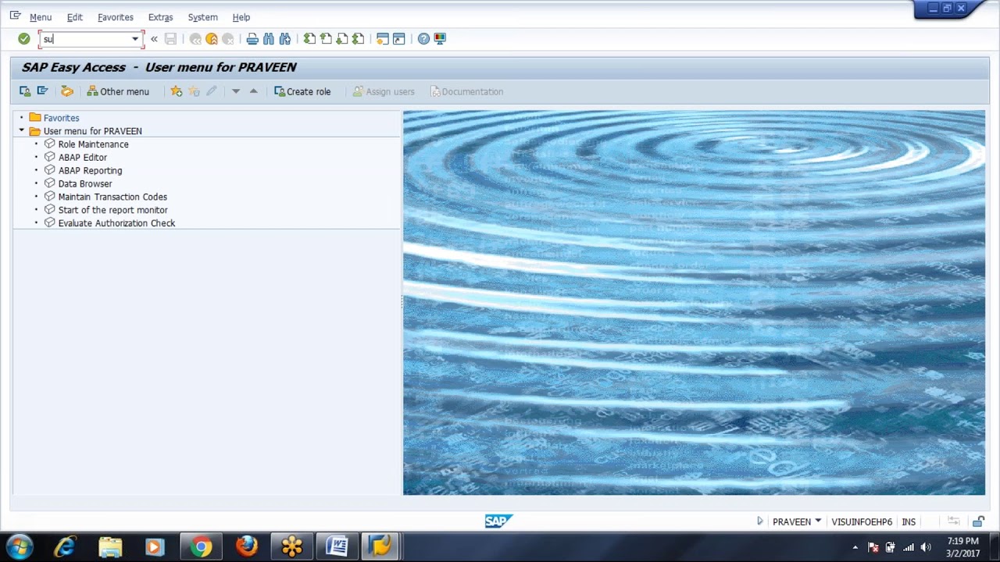This screenshot has height=562, width=1000.
Task: Click the Add to Favorites star icon
Action: 177,91
